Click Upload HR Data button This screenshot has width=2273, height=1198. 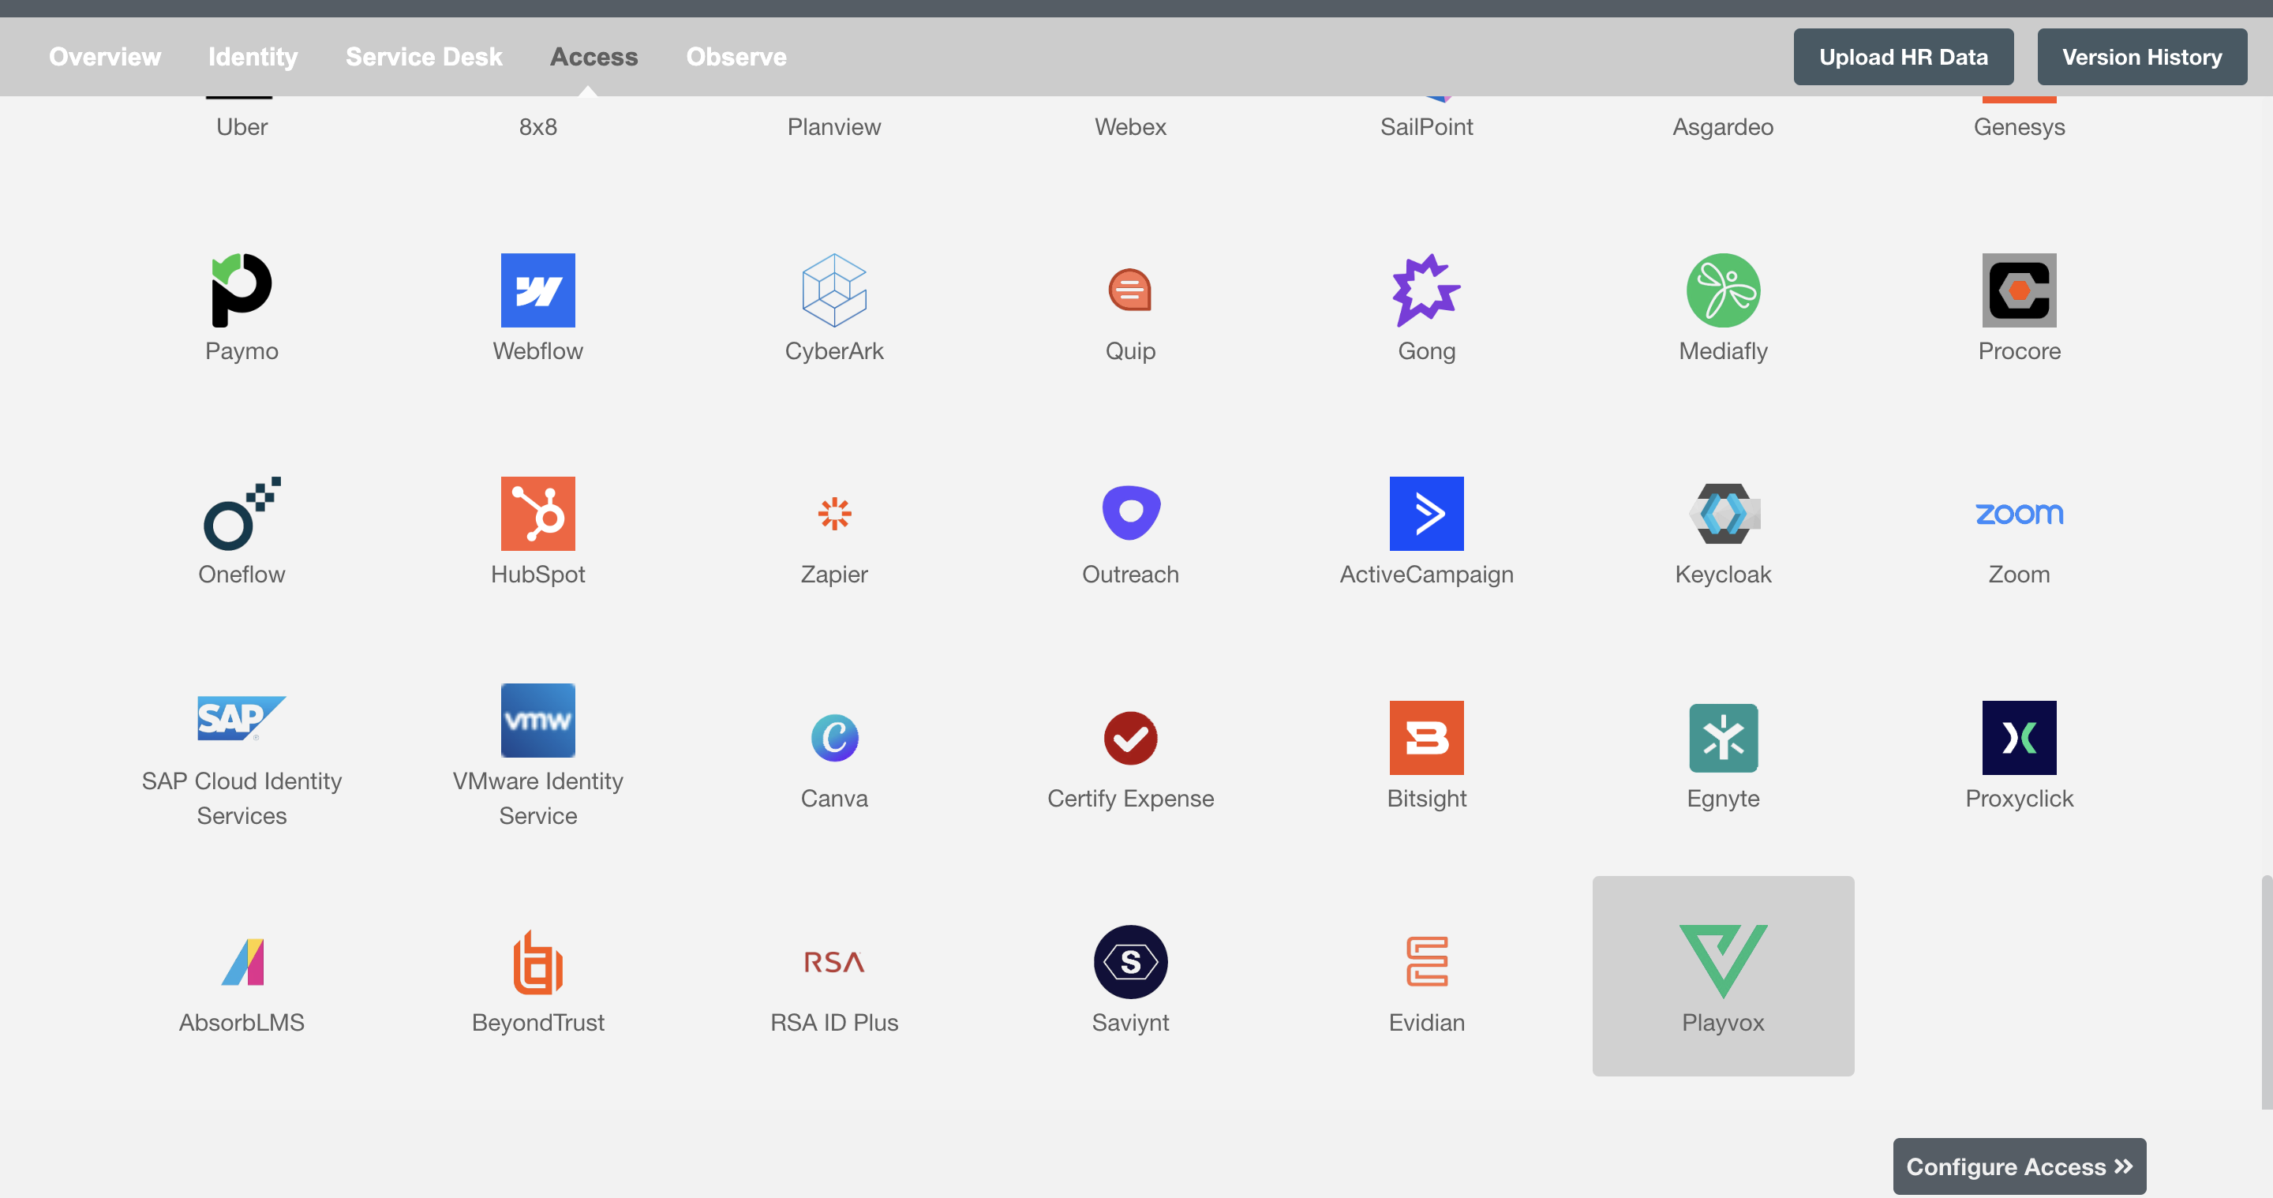point(1903,55)
